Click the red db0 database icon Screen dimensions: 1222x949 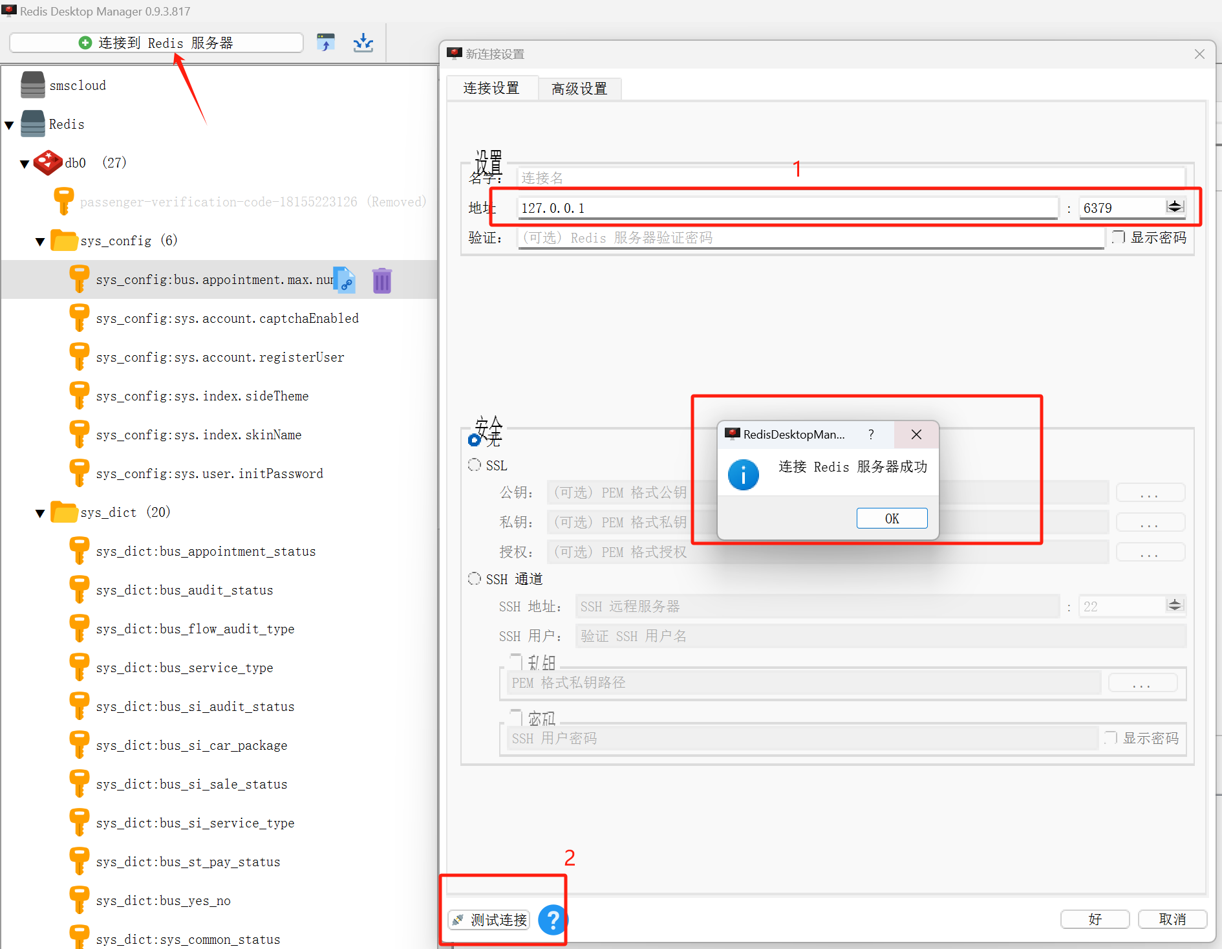(x=48, y=162)
